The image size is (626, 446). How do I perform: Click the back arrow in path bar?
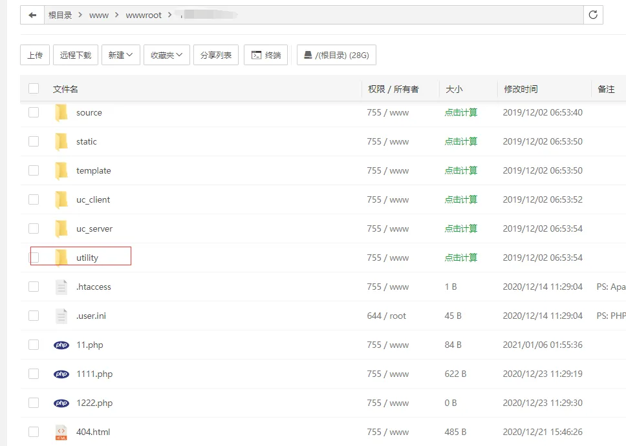click(32, 15)
